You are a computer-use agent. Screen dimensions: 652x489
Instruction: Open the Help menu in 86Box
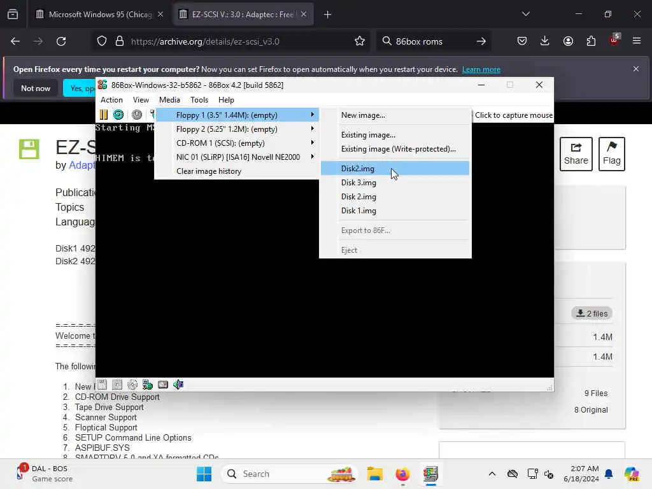[x=226, y=100]
